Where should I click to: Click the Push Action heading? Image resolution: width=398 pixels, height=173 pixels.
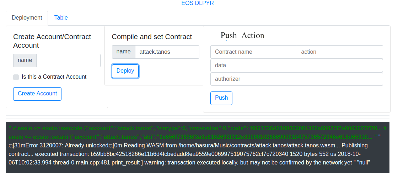(x=242, y=35)
